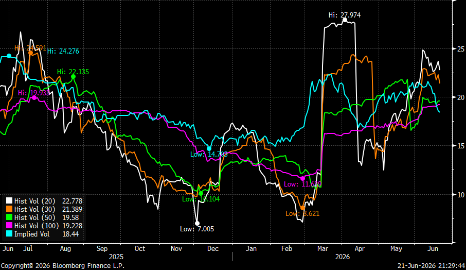Click the magenta Low: 11.639 marker dot

tap(303, 178)
